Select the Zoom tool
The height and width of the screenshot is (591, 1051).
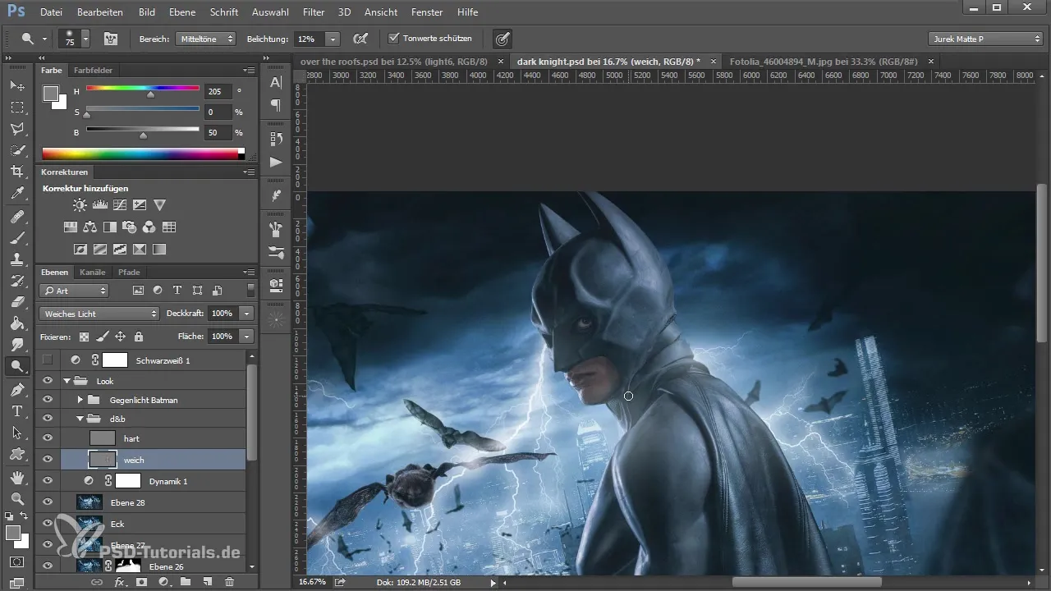16,498
